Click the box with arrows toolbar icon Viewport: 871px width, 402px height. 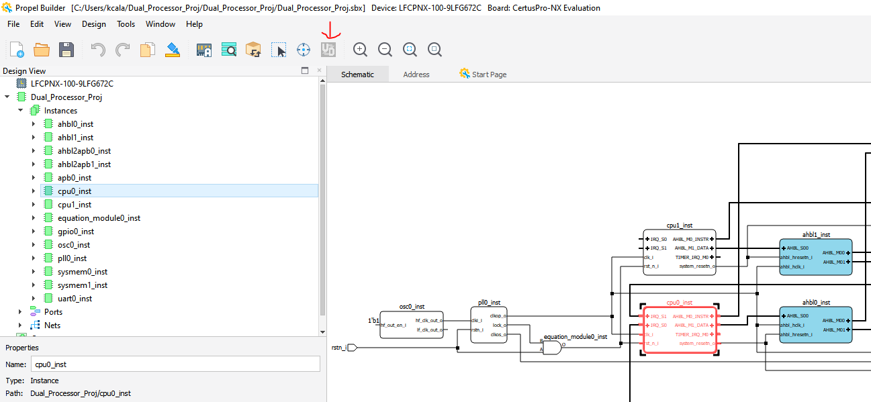pyautogui.click(x=253, y=50)
